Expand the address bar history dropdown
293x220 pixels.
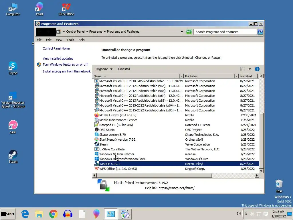coord(182,32)
